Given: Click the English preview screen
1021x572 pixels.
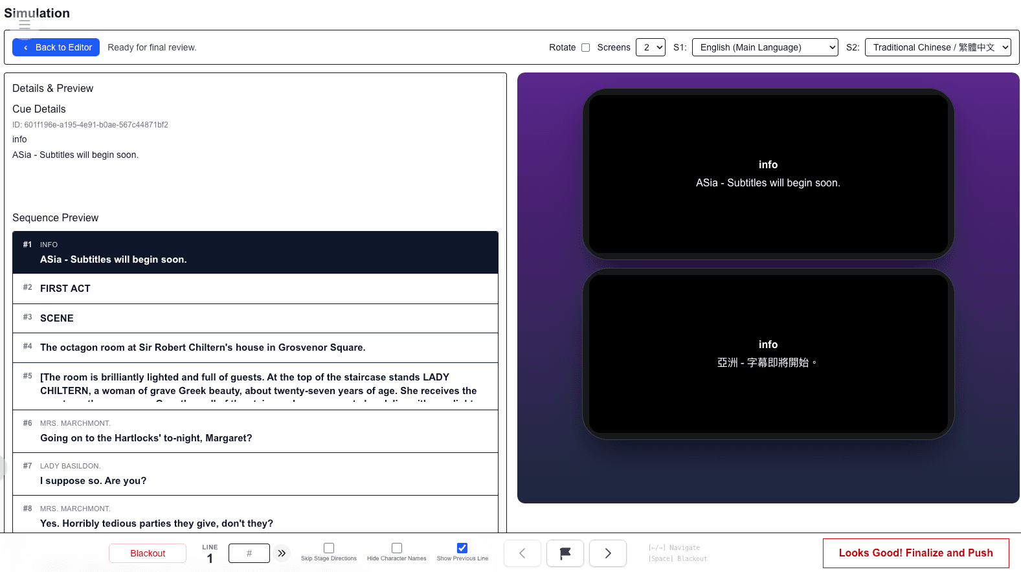Looking at the screenshot, I should (x=769, y=174).
